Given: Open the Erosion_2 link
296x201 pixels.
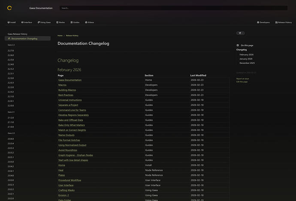Looking at the screenshot, I should [63, 195].
